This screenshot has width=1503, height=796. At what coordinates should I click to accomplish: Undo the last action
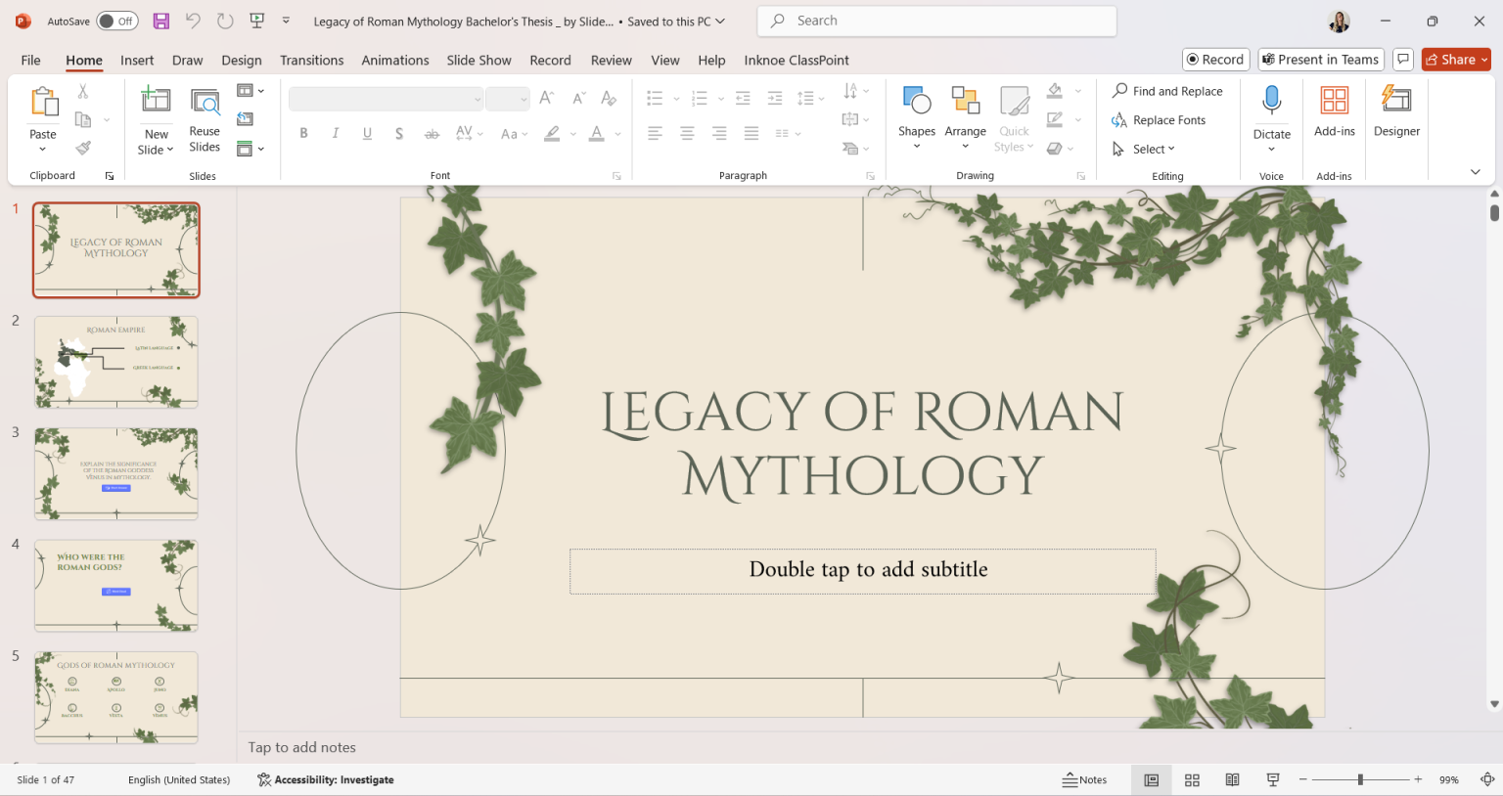[x=193, y=21]
